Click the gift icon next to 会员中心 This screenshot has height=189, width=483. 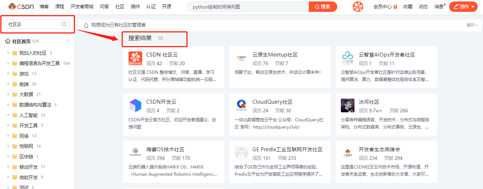[x=395, y=6]
